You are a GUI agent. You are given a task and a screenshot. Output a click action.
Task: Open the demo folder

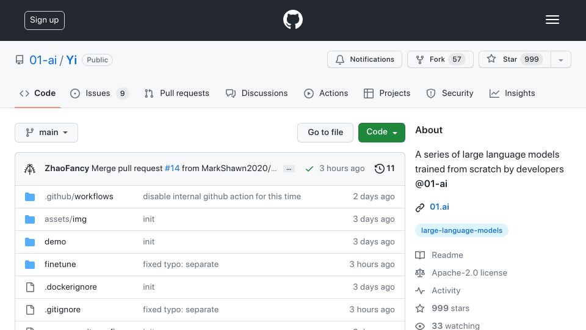56,242
